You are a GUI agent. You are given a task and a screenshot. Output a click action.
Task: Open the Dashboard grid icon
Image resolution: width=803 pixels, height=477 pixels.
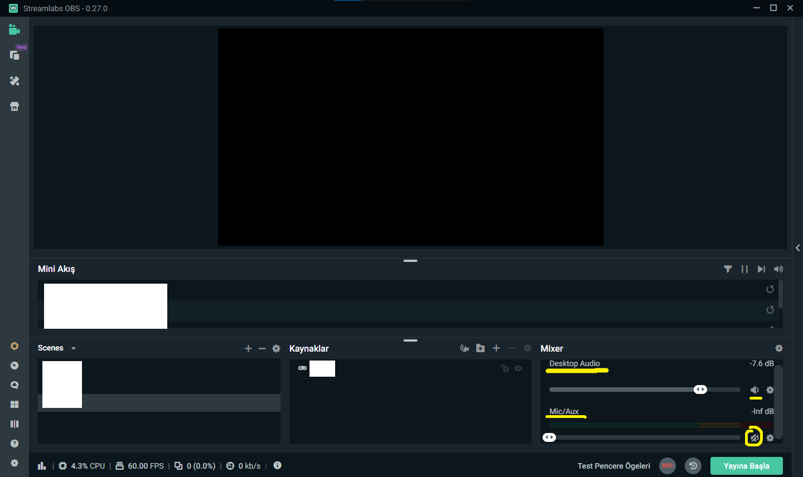coord(14,404)
